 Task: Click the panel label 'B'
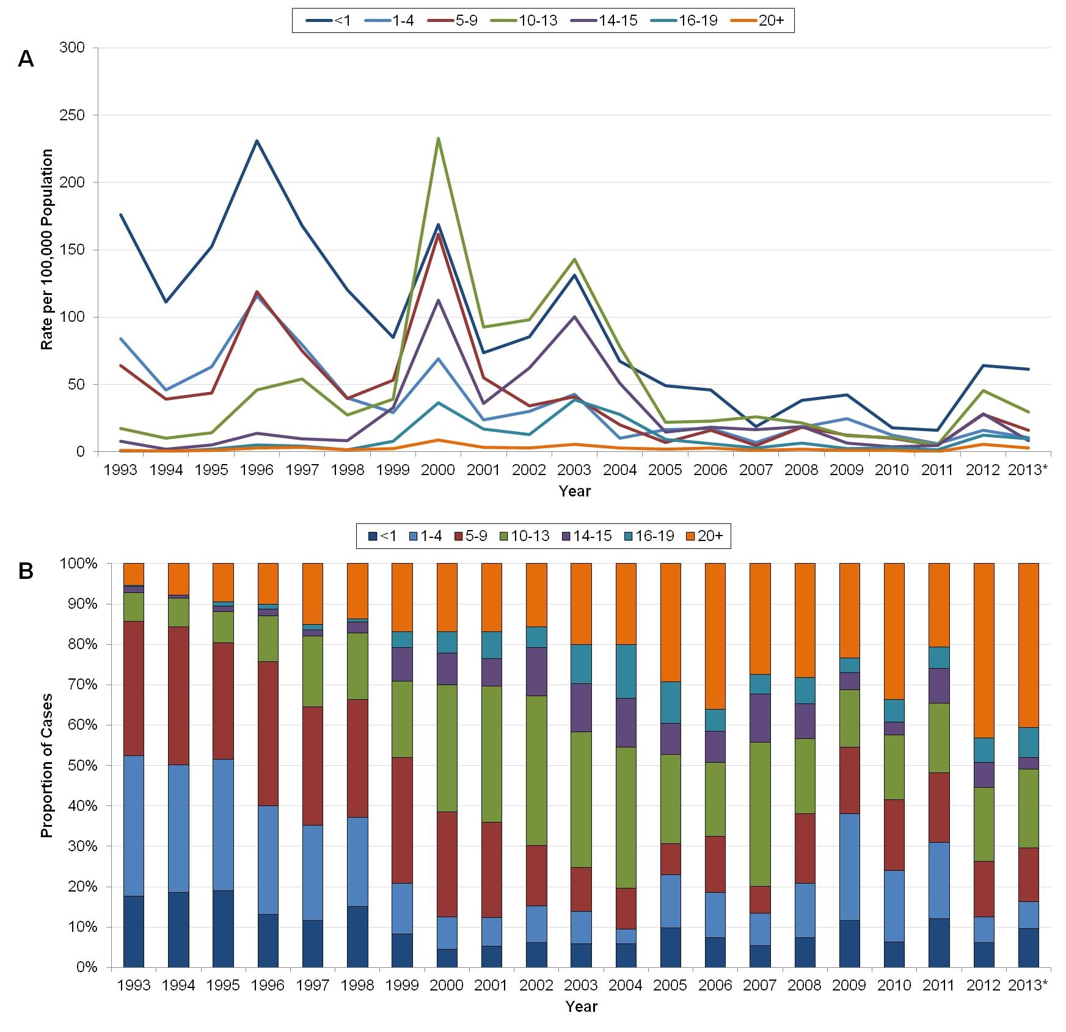click(x=26, y=570)
